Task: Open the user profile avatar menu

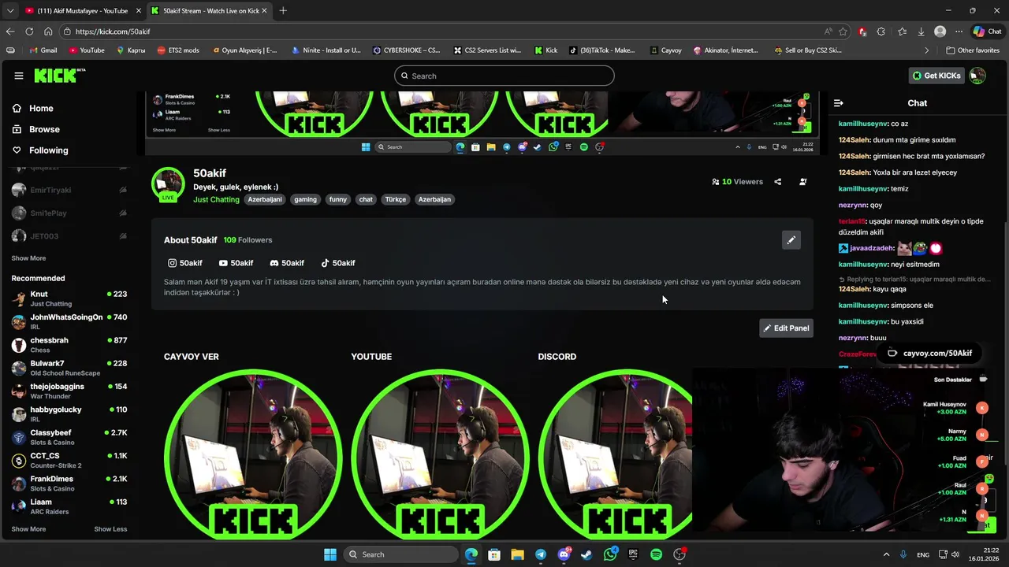Action: click(x=977, y=76)
